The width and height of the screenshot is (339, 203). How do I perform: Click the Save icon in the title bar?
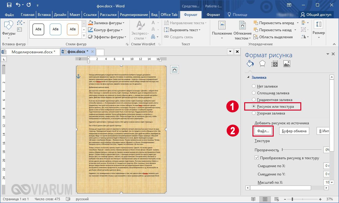[9, 5]
